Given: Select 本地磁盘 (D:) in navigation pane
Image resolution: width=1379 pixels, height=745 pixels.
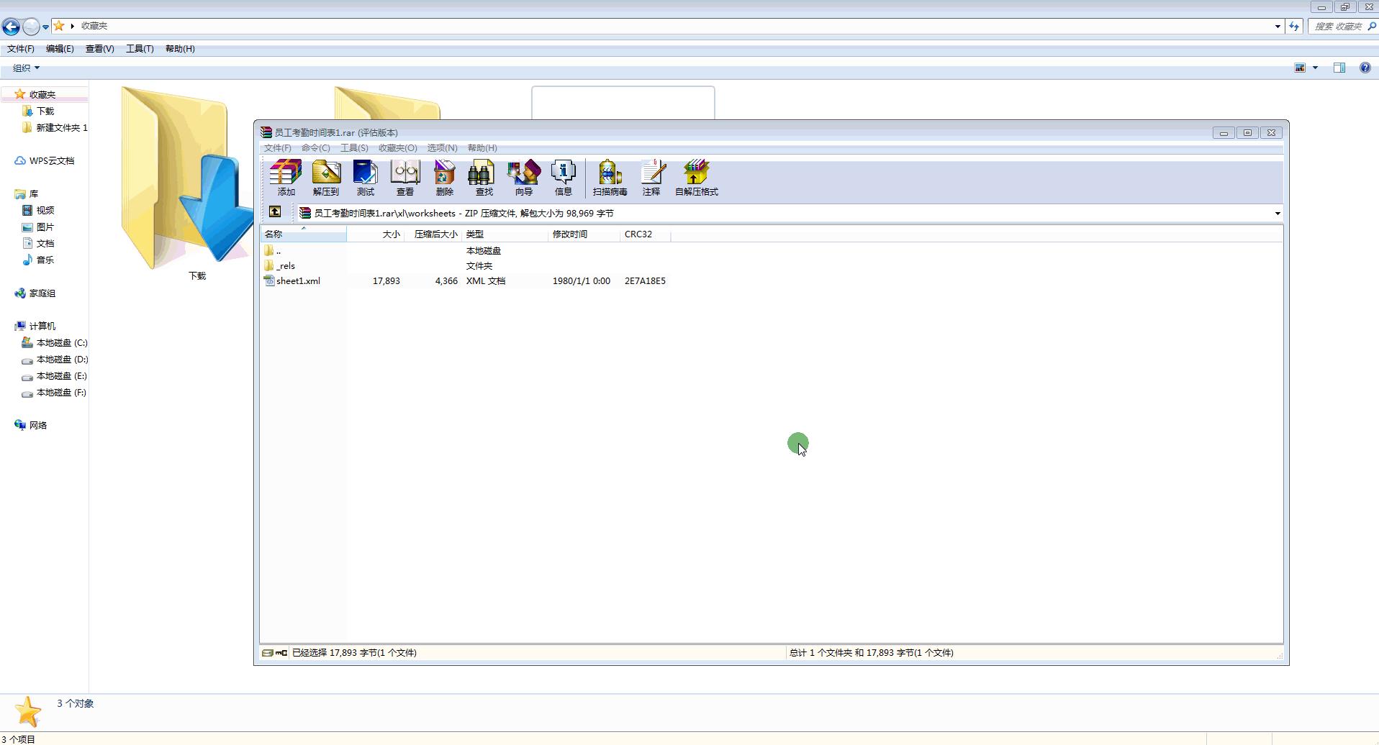Looking at the screenshot, I should [x=62, y=360].
